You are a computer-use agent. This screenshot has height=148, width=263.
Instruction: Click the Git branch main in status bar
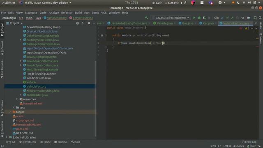point(251,146)
